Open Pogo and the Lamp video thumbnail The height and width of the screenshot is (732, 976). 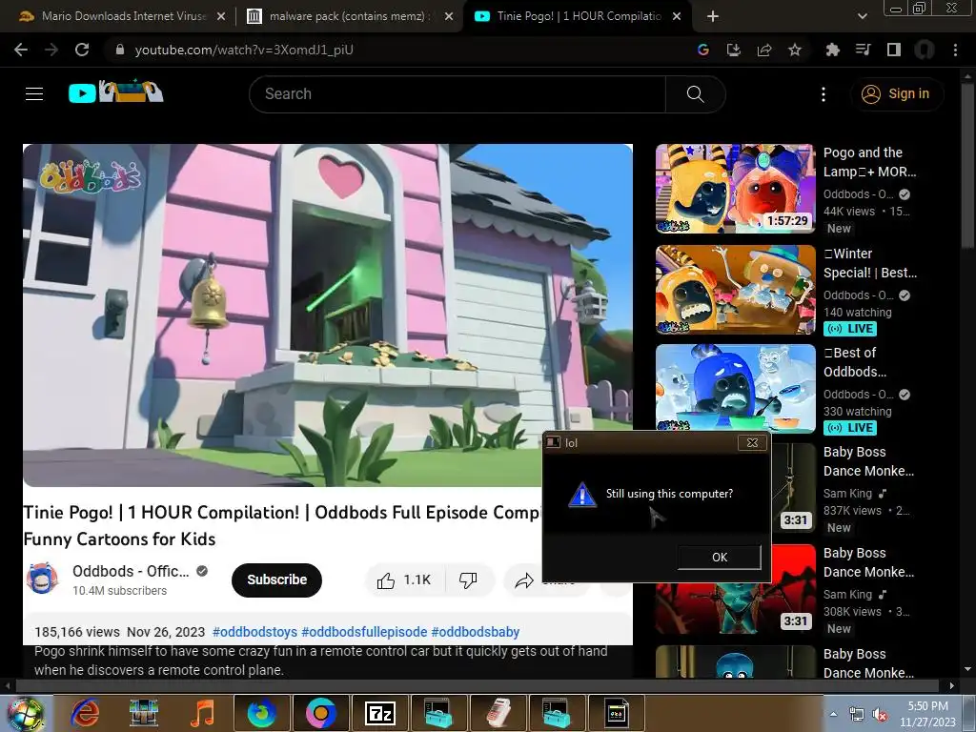tap(735, 189)
